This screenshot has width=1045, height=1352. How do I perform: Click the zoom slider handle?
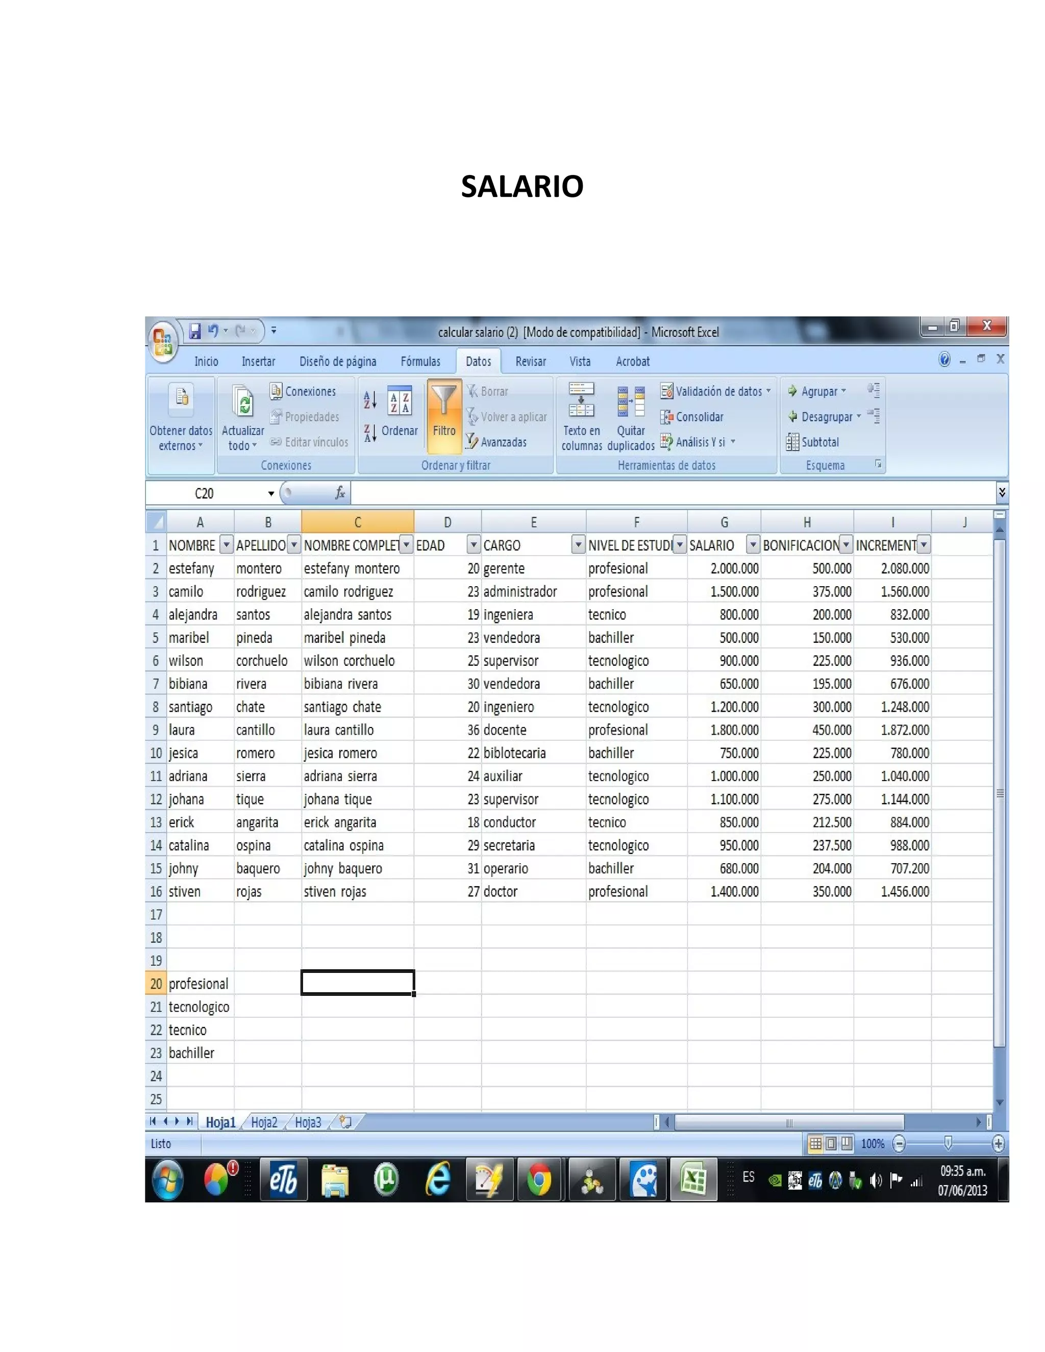947,1143
